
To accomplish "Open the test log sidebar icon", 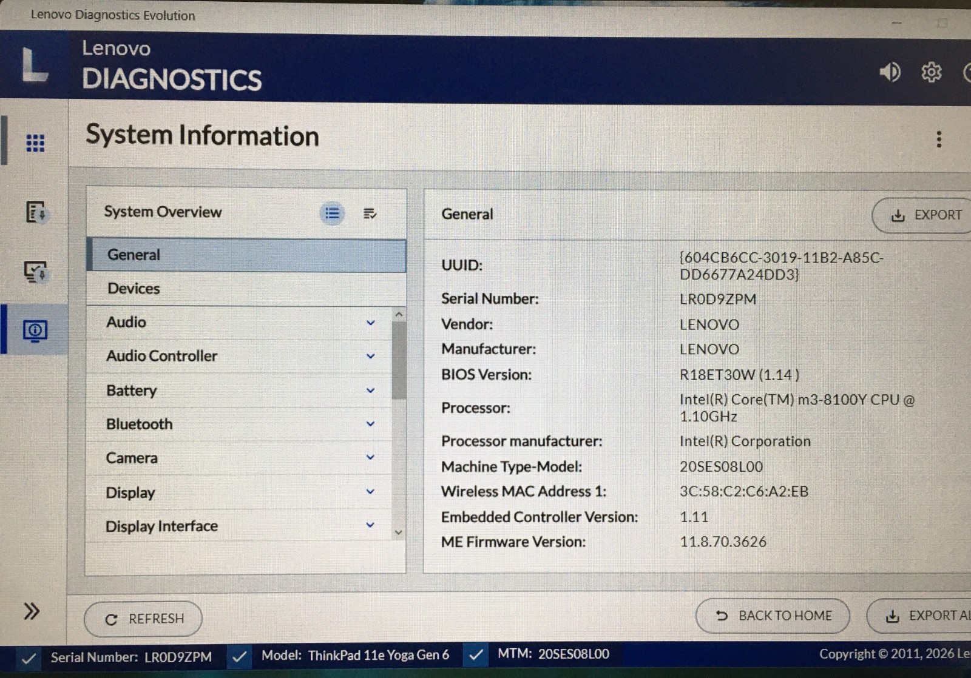I will point(36,212).
